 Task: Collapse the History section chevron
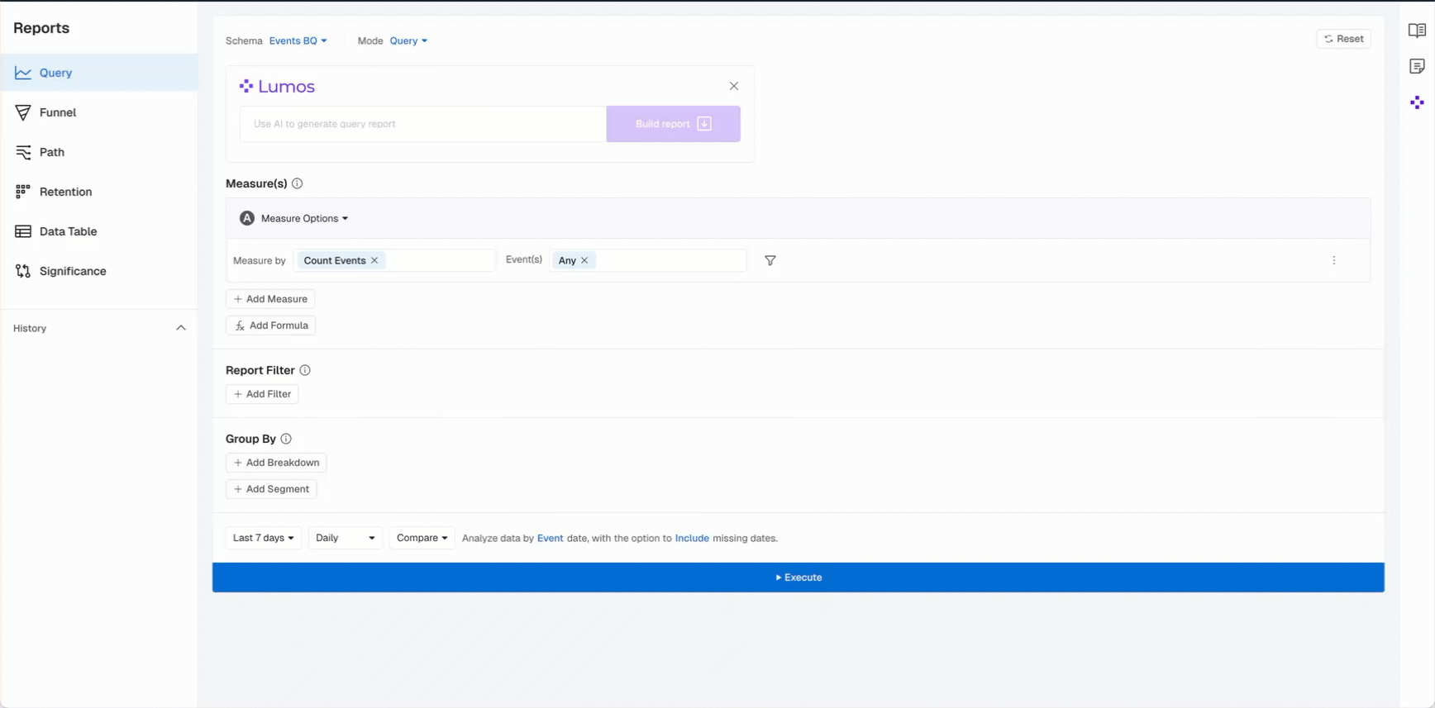coord(181,328)
